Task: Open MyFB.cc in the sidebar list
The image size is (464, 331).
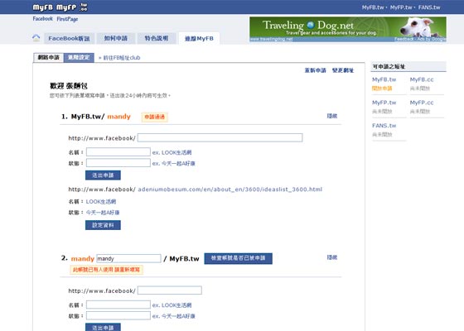Action: click(422, 79)
